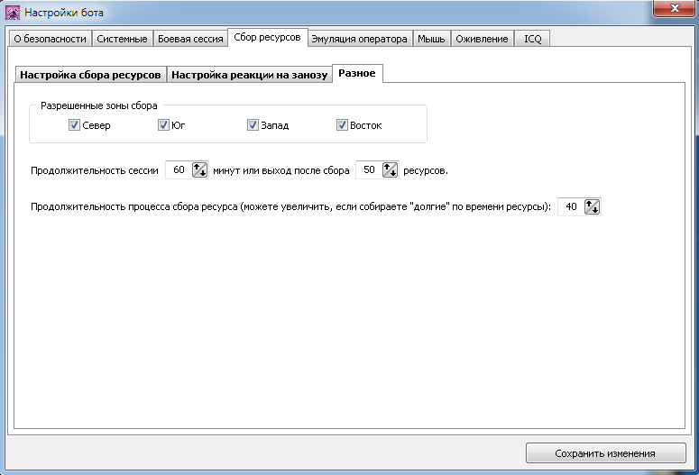Go to the Эмуляция оператора tab

[359, 39]
